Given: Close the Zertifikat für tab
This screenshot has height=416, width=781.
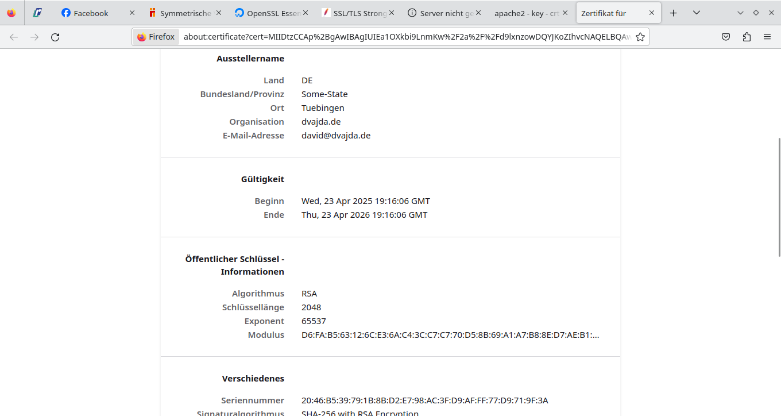Looking at the screenshot, I should click(x=652, y=13).
